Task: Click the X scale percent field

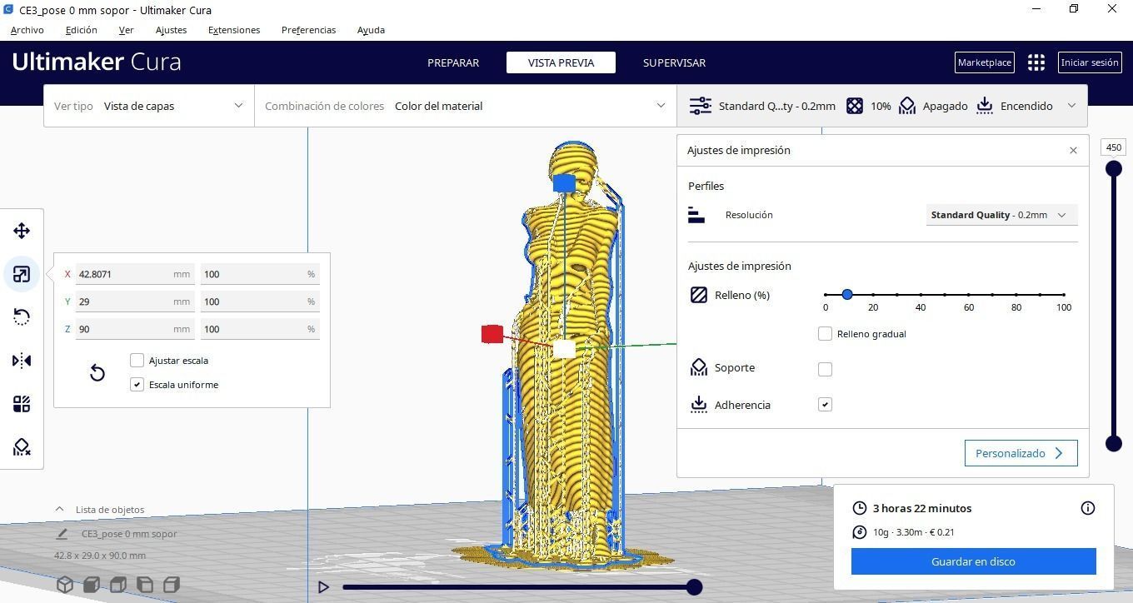Action: click(x=260, y=274)
